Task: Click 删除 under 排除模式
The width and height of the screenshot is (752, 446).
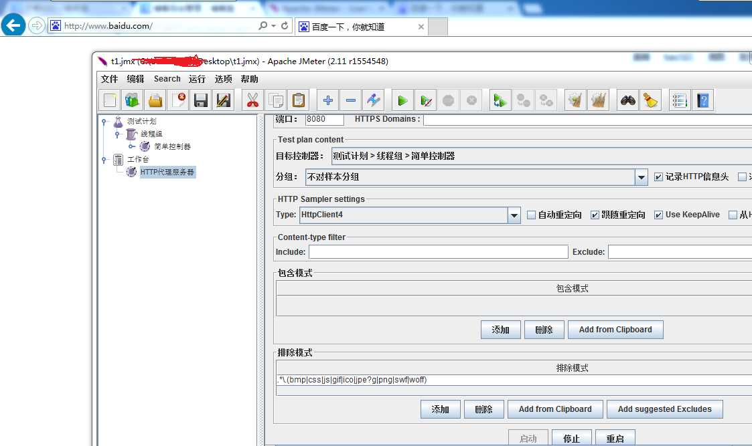Action: point(484,409)
